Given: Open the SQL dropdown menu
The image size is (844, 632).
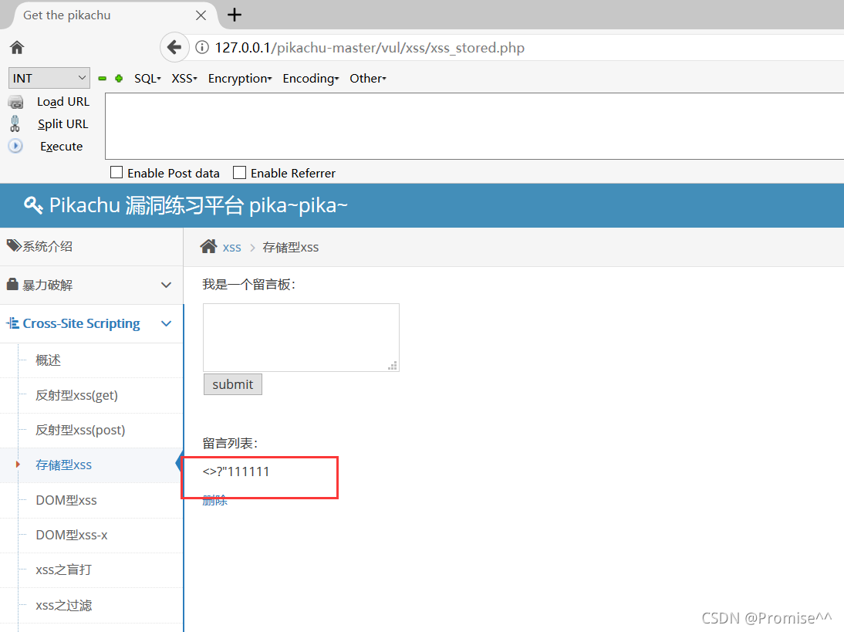Looking at the screenshot, I should pos(147,79).
